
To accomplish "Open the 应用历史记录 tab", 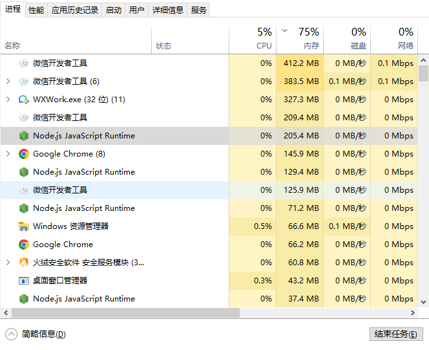I will [75, 10].
